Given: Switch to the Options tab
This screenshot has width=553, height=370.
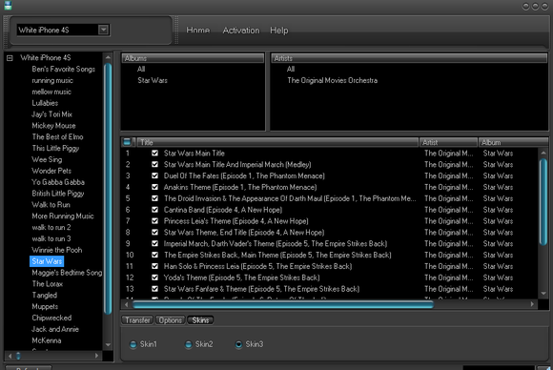Looking at the screenshot, I should tap(171, 319).
